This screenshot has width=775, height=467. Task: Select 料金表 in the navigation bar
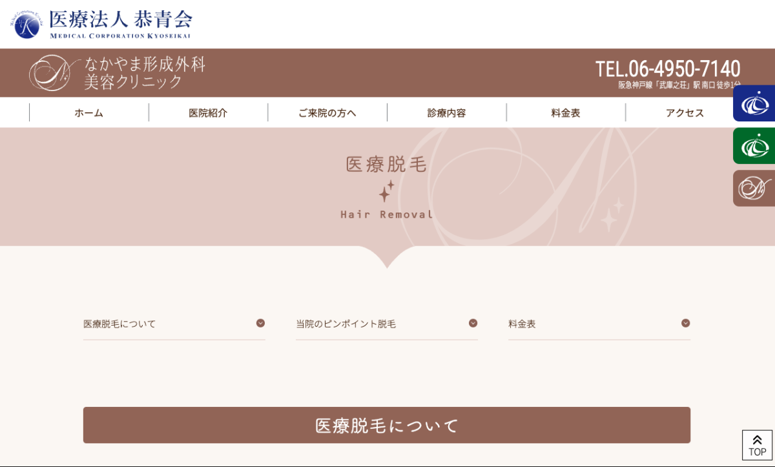tap(566, 113)
